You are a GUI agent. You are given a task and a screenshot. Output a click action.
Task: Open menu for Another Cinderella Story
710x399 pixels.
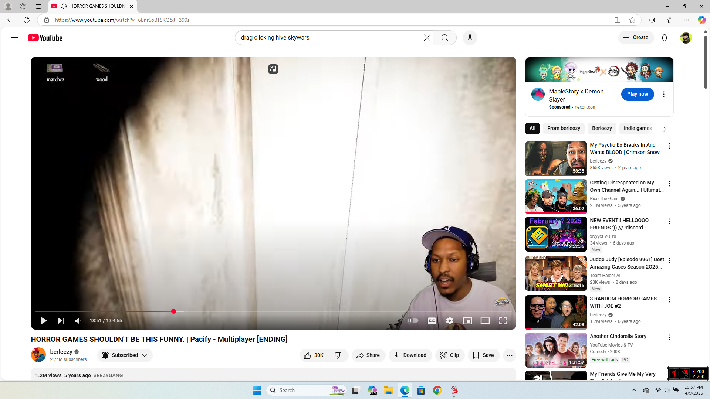pyautogui.click(x=669, y=337)
